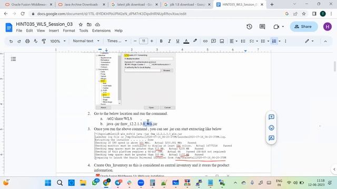Open the checklist options dropdown

pos(257,41)
